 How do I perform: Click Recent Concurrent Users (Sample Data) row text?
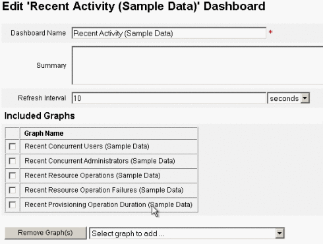coord(87,146)
